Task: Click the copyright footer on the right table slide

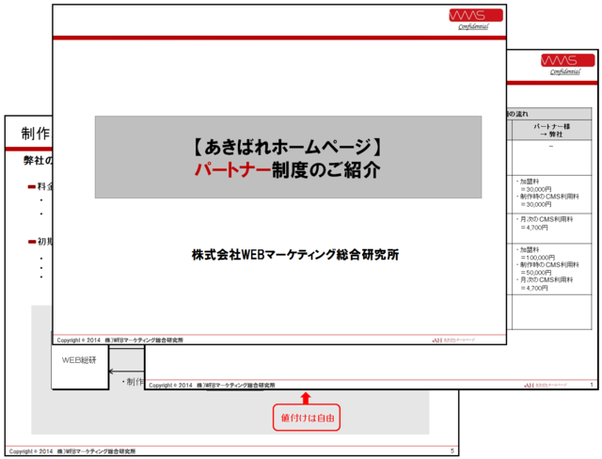Action: tap(212, 385)
